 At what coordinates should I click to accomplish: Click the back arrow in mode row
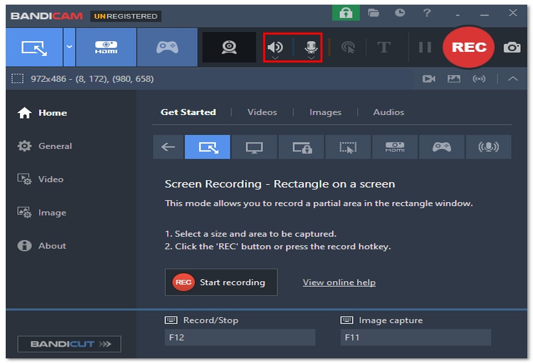(x=169, y=147)
